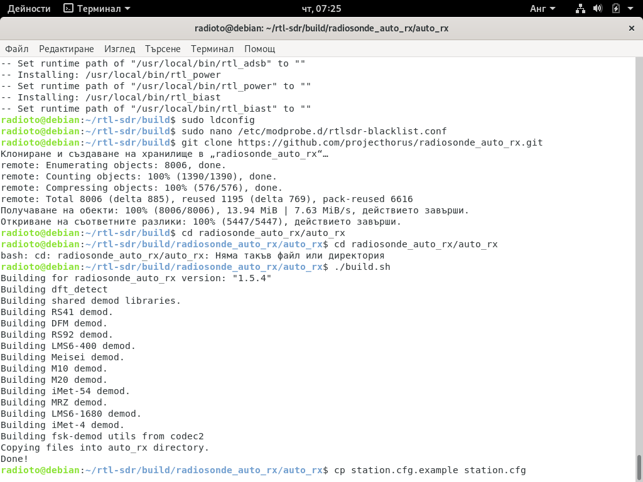Click the 'cp station.cfg.example station.cfg' command

tap(430, 471)
